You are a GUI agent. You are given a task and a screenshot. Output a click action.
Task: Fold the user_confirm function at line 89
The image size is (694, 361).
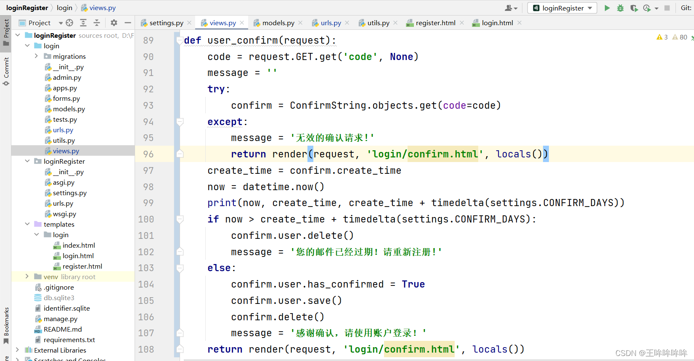coord(180,41)
